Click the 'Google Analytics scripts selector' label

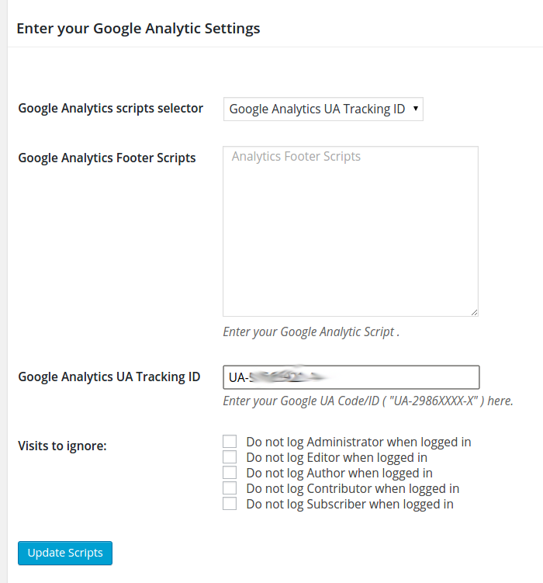(110, 109)
